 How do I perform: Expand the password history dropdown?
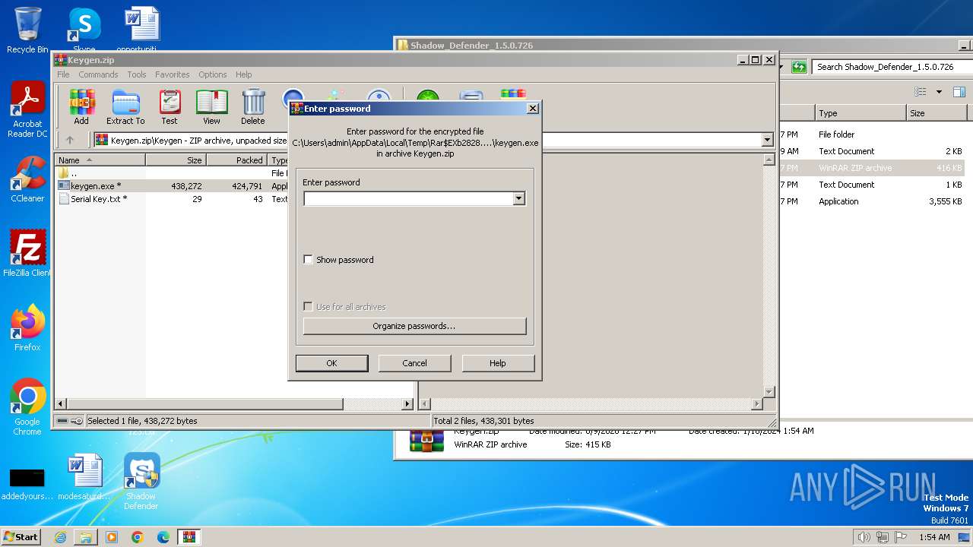(519, 198)
